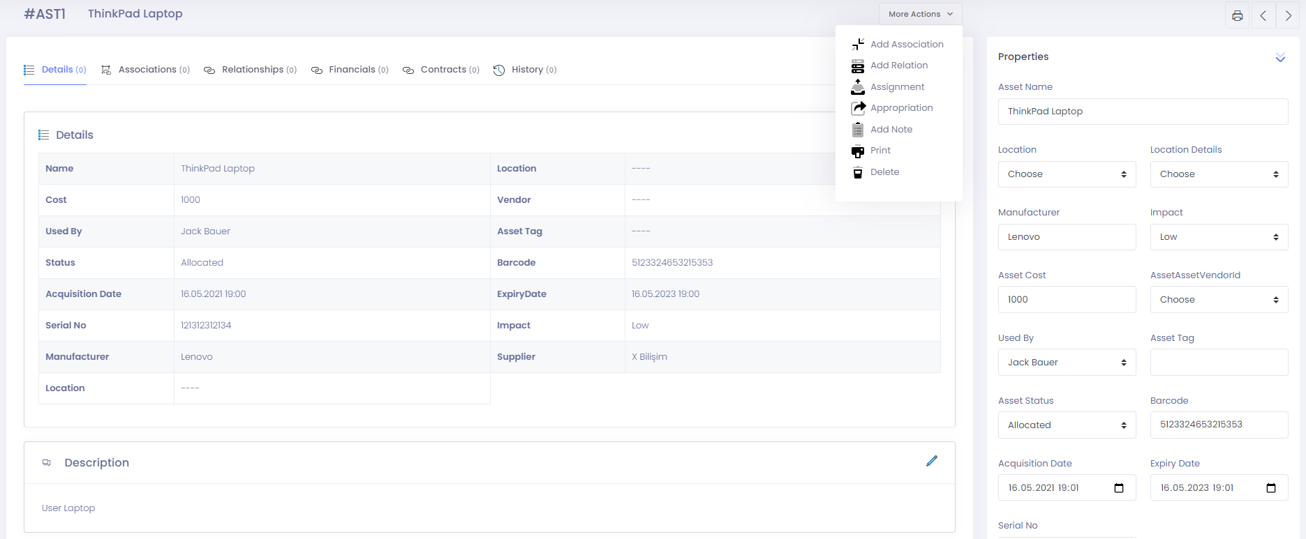The height and width of the screenshot is (539, 1306).
Task: Open calendar picker for Expiry Date
Action: tap(1270, 488)
